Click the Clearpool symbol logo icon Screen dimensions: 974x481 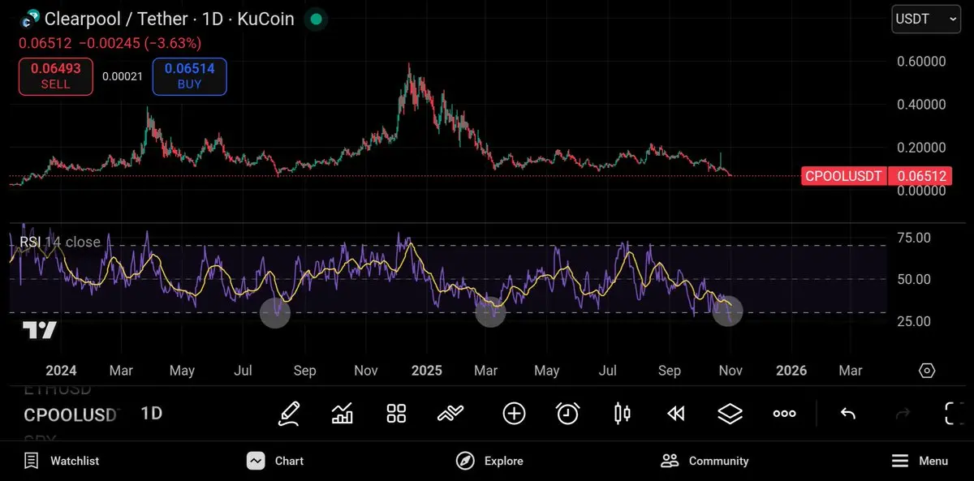(31, 19)
